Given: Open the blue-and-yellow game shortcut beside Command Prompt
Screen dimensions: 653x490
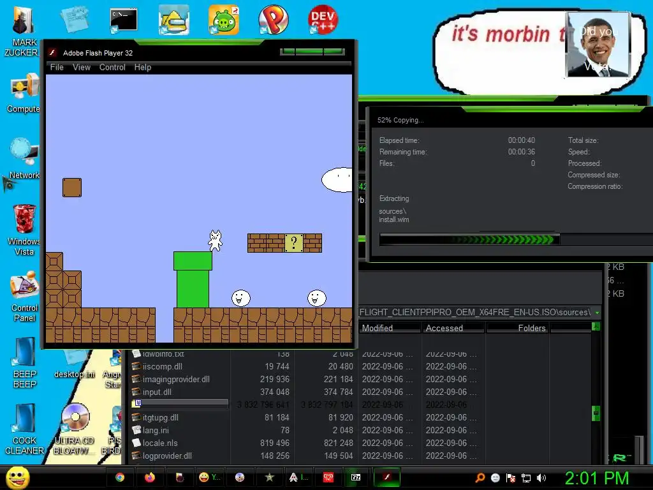Looking at the screenshot, I should pos(173,20).
